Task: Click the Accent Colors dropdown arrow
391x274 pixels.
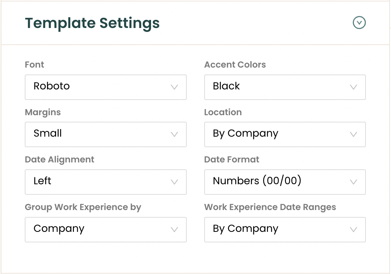Action: [353, 87]
